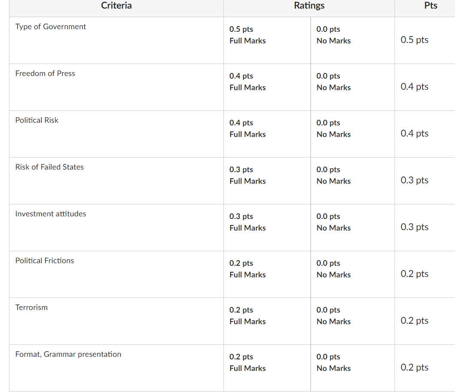Choose Full Marks for Investment attitudes

[267, 228]
